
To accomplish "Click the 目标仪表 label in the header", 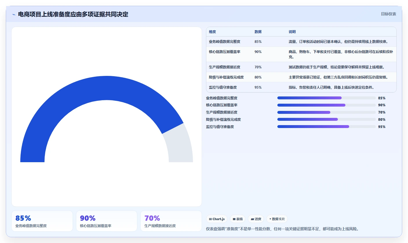I will 388,14.
